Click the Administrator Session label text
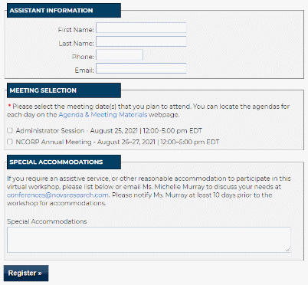 pyautogui.click(x=109, y=131)
